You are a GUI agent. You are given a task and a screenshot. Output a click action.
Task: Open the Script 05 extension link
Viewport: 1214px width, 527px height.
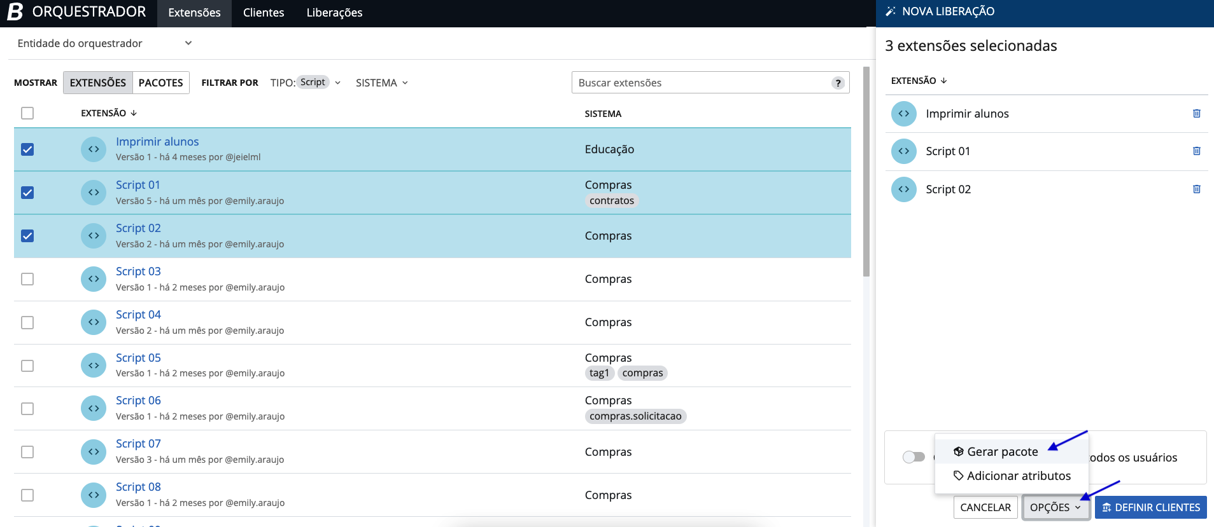click(x=138, y=358)
